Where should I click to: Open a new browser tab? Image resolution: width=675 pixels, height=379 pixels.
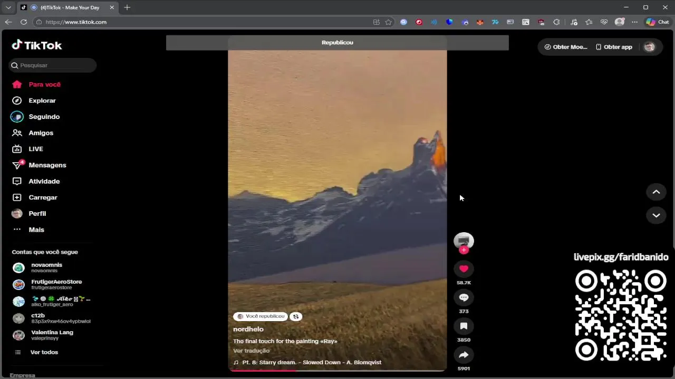[127, 7]
